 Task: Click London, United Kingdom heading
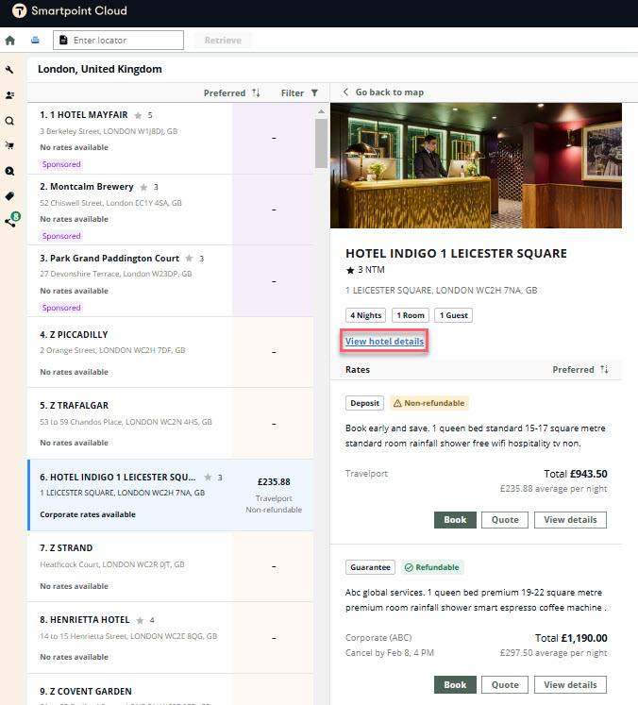click(100, 69)
